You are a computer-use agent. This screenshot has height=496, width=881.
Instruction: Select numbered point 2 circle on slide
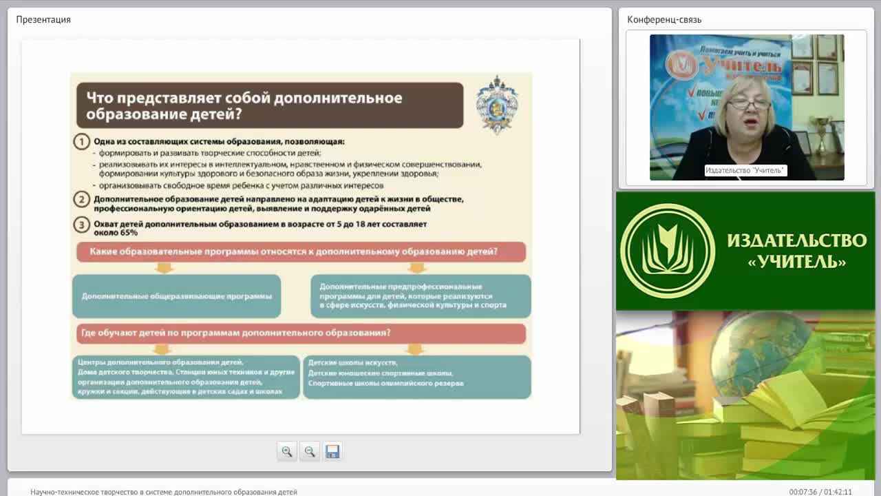click(x=81, y=200)
